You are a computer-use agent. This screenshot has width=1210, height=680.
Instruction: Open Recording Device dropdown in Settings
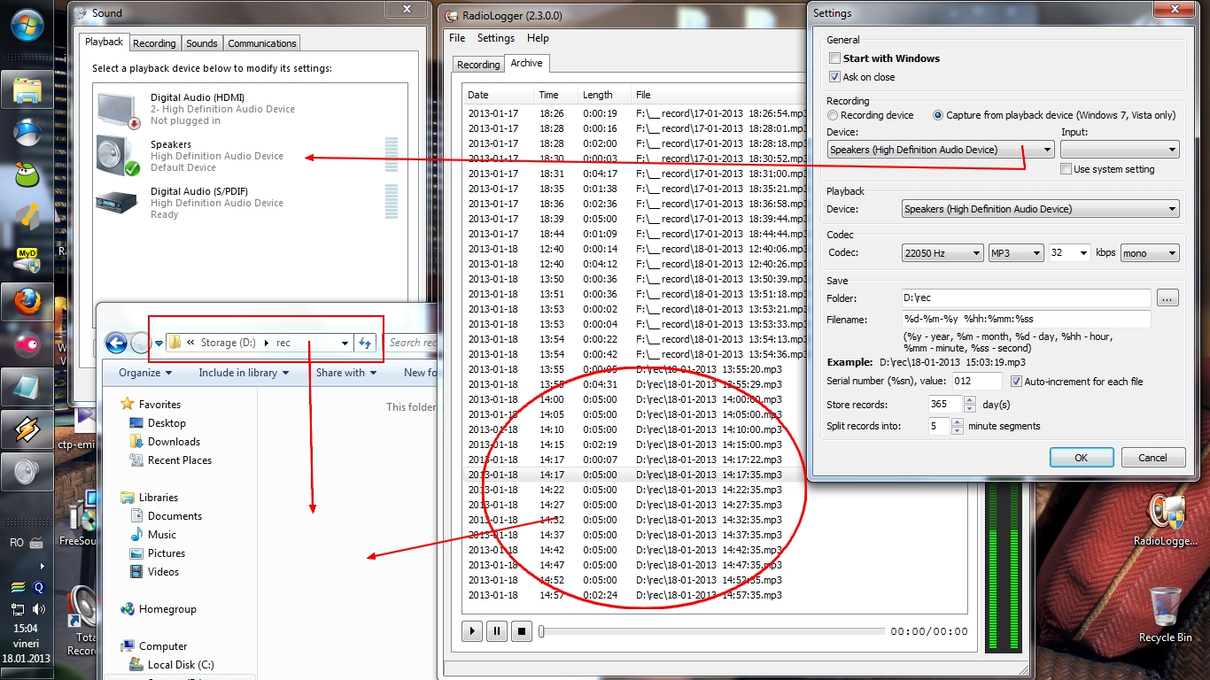point(941,150)
